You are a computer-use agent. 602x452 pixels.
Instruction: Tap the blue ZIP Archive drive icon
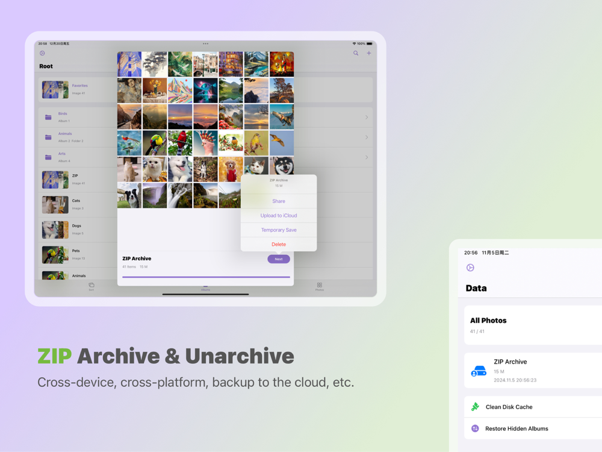(x=479, y=371)
